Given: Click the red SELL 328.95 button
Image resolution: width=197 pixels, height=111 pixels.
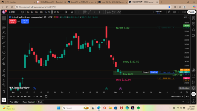Looking at the screenshot, I should pos(13,21).
